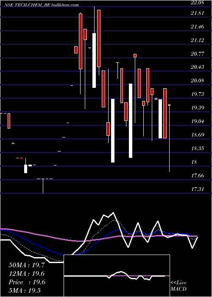Click the 12MA : 19.6 reading
Image resolution: width=212 pixels, height=297 pixels.
point(27,274)
